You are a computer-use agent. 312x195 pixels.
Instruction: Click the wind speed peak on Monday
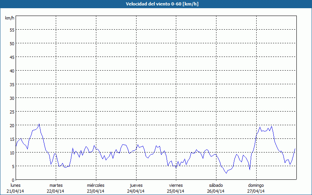[x=39, y=124]
